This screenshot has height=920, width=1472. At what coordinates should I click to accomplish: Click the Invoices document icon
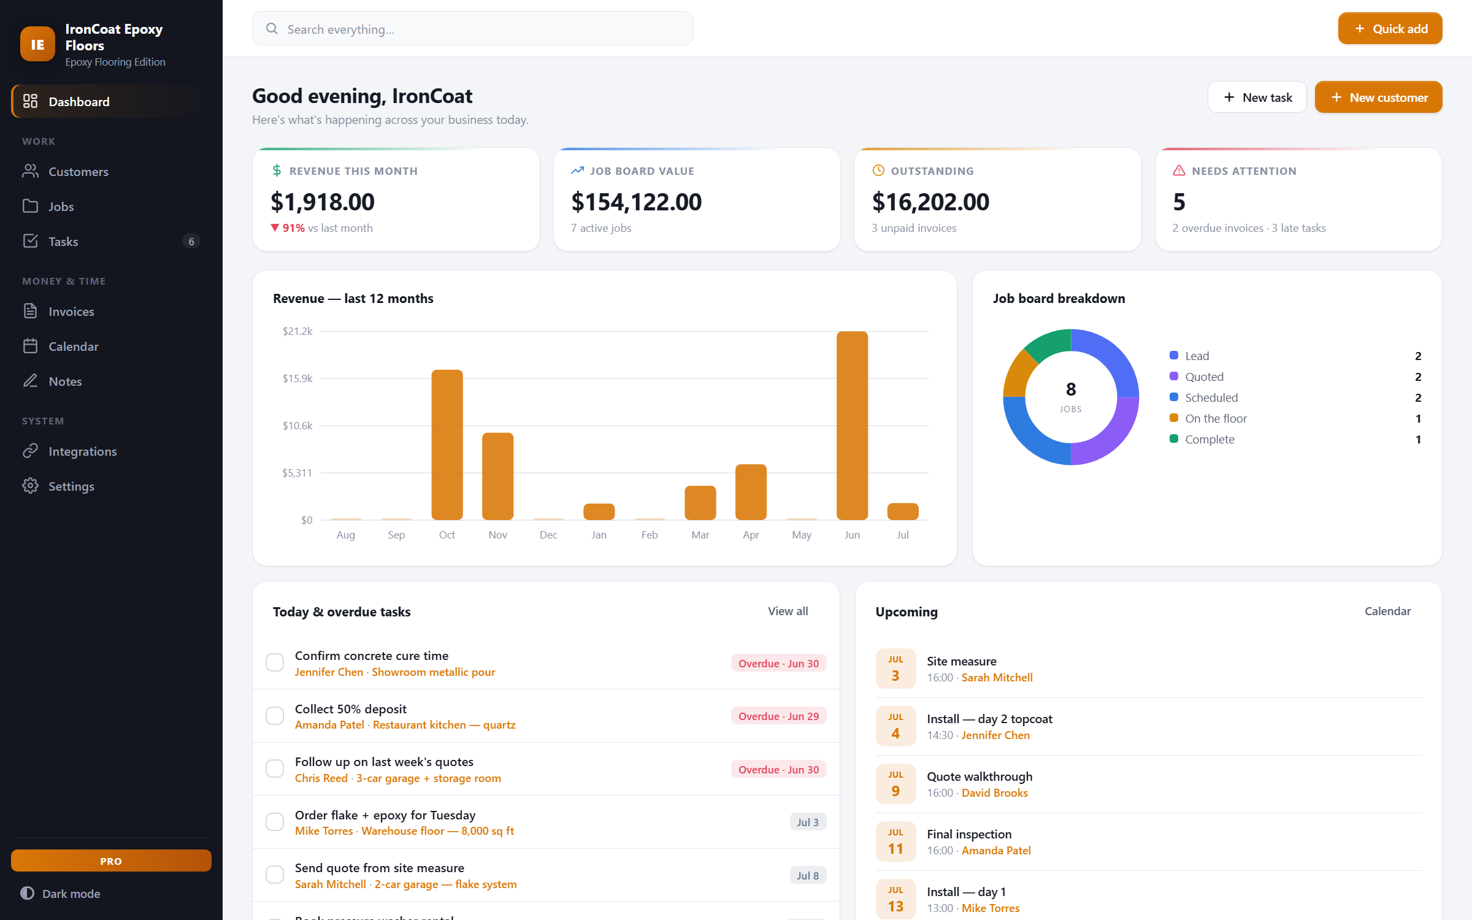(30, 311)
